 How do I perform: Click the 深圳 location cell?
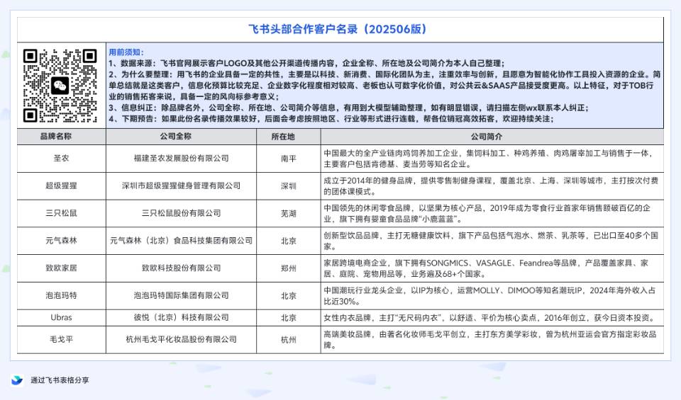tap(289, 186)
